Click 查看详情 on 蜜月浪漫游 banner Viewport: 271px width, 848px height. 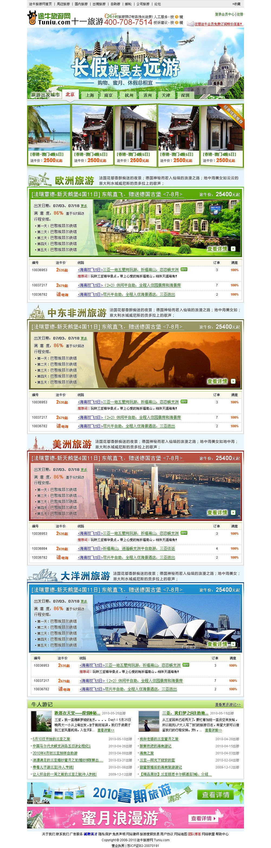pos(203,818)
